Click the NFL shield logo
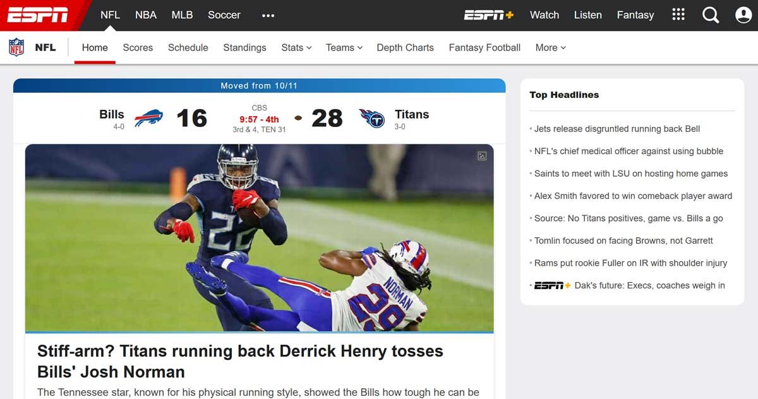Screen dimensions: 758x399 pos(16,47)
